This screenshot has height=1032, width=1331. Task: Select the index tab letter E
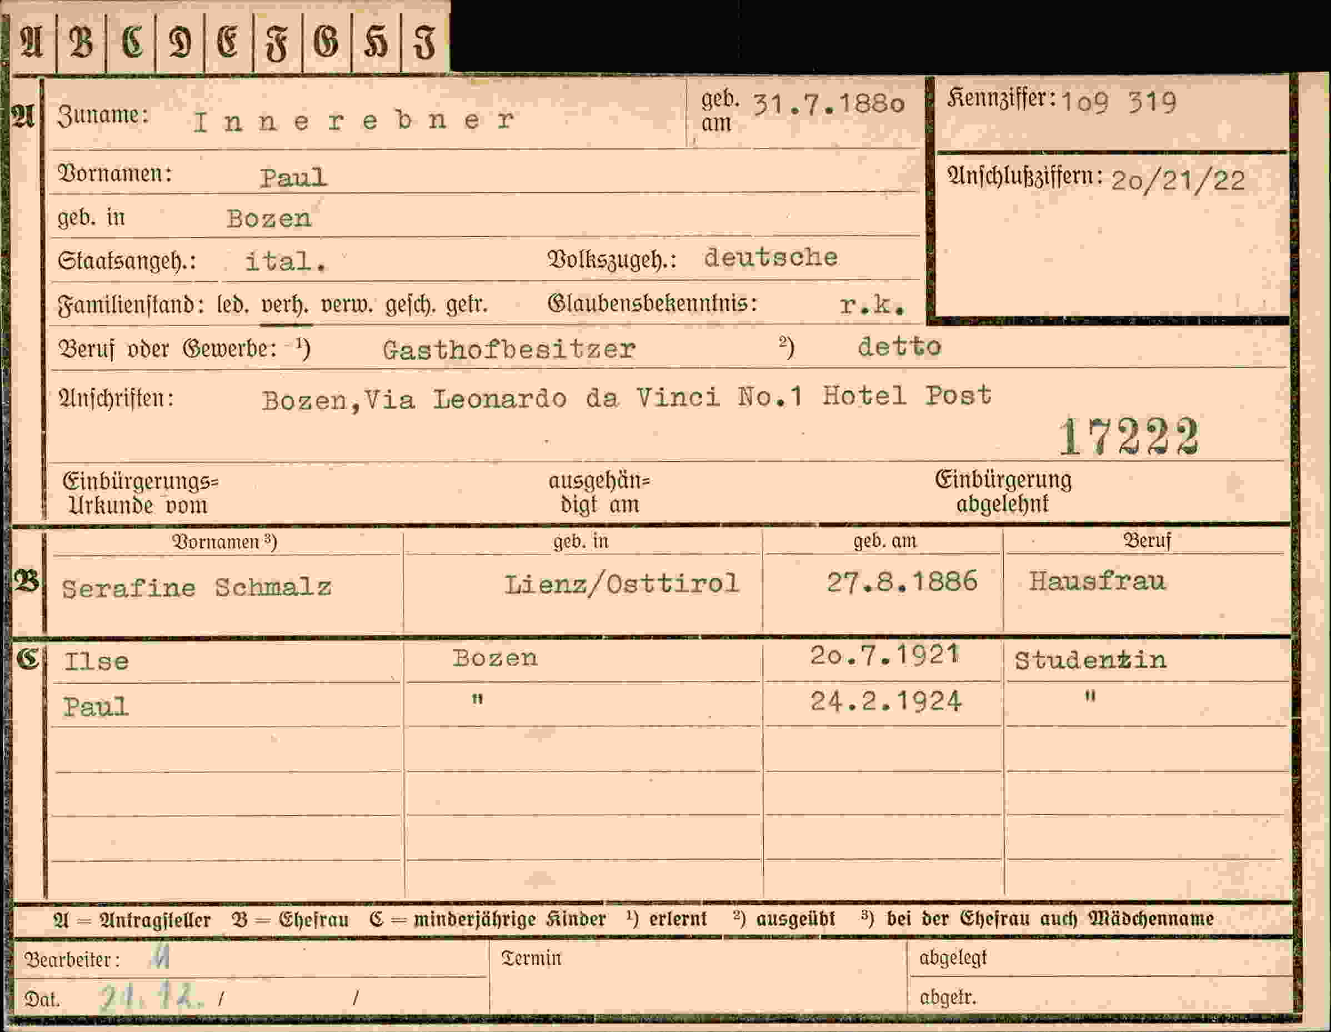pyautogui.click(x=228, y=43)
